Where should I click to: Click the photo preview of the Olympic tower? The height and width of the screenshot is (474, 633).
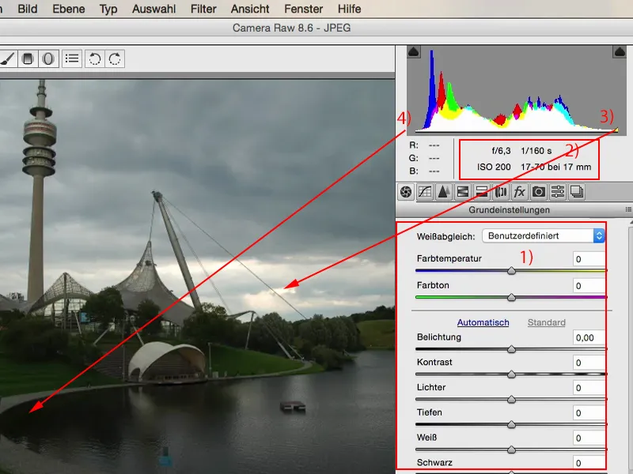197,276
